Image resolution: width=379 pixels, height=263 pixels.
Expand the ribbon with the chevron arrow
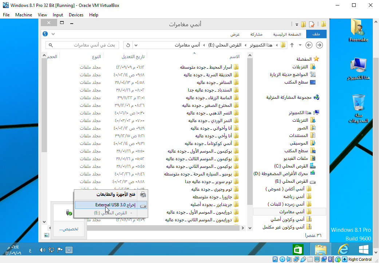53,34
